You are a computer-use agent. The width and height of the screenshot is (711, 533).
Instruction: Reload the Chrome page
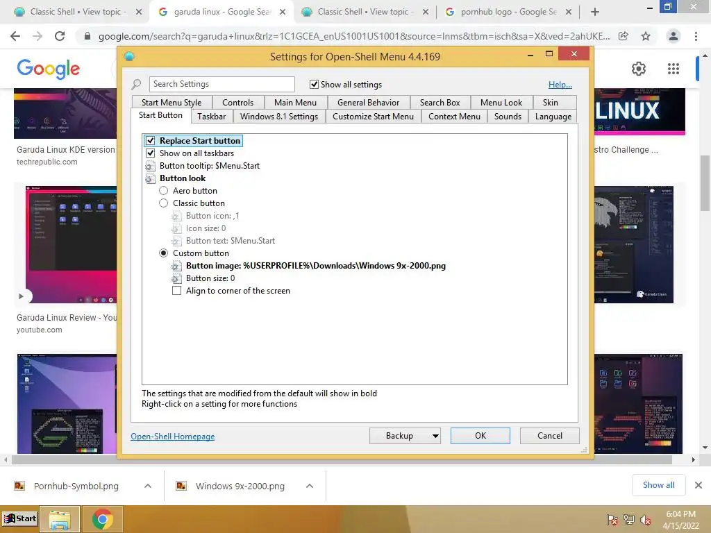60,36
